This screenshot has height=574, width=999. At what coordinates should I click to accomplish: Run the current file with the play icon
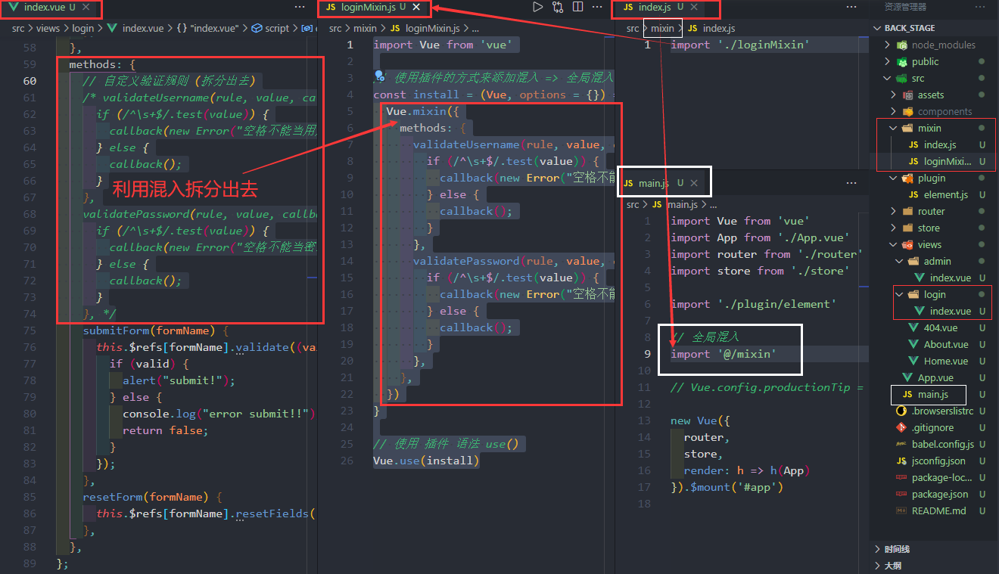tap(538, 8)
